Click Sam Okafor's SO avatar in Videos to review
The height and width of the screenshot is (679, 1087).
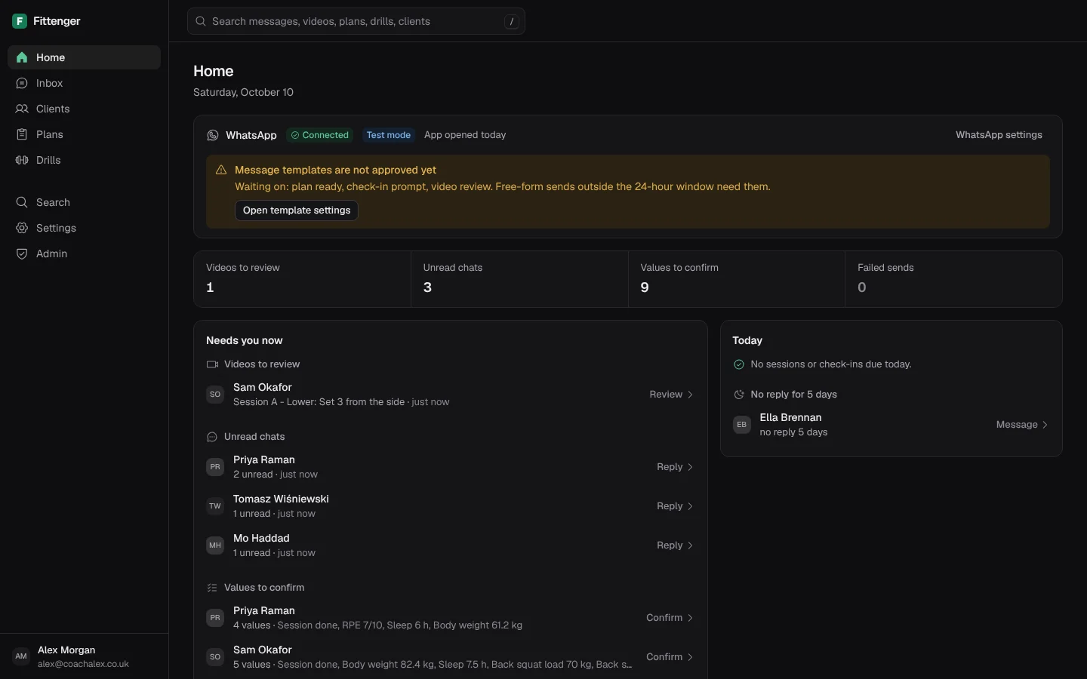point(215,395)
